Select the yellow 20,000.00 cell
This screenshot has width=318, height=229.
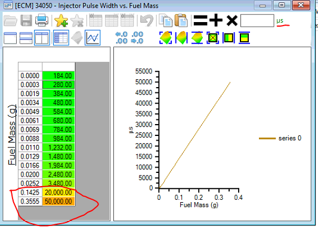tap(58, 193)
